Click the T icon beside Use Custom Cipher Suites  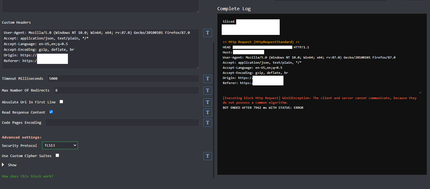pyautogui.click(x=207, y=156)
